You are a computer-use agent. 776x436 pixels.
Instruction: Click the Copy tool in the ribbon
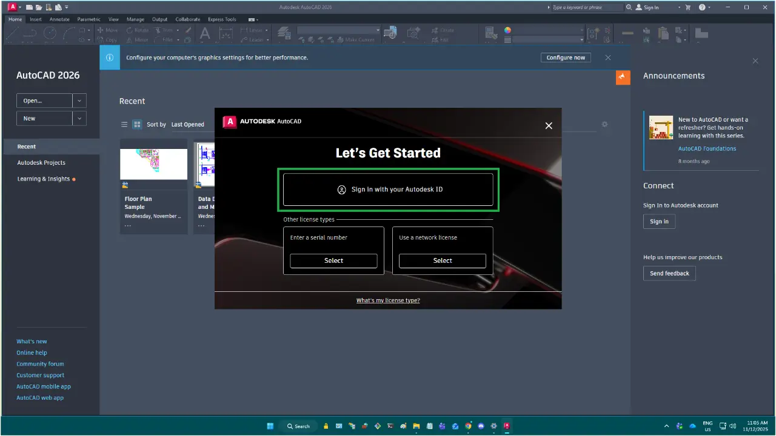click(107, 40)
